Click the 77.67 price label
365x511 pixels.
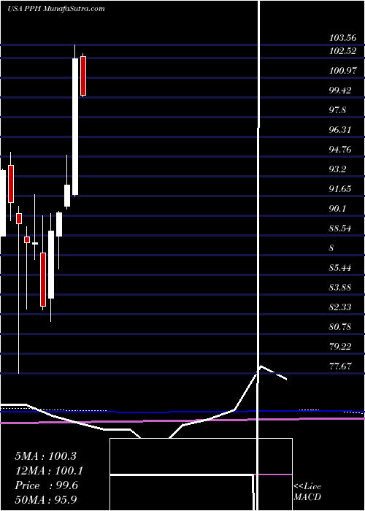(x=340, y=366)
